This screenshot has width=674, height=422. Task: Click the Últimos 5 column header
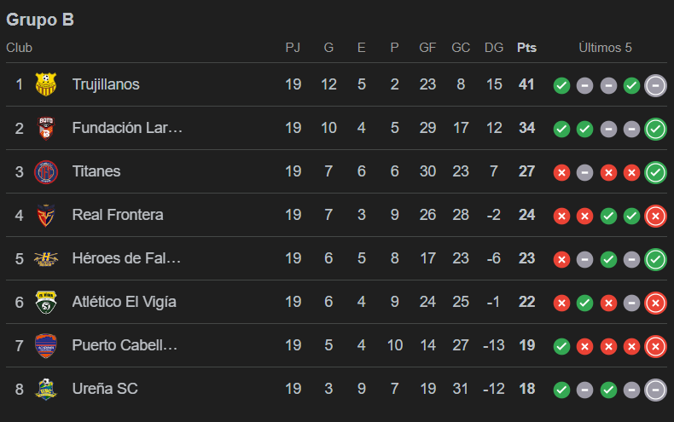pyautogui.click(x=605, y=48)
